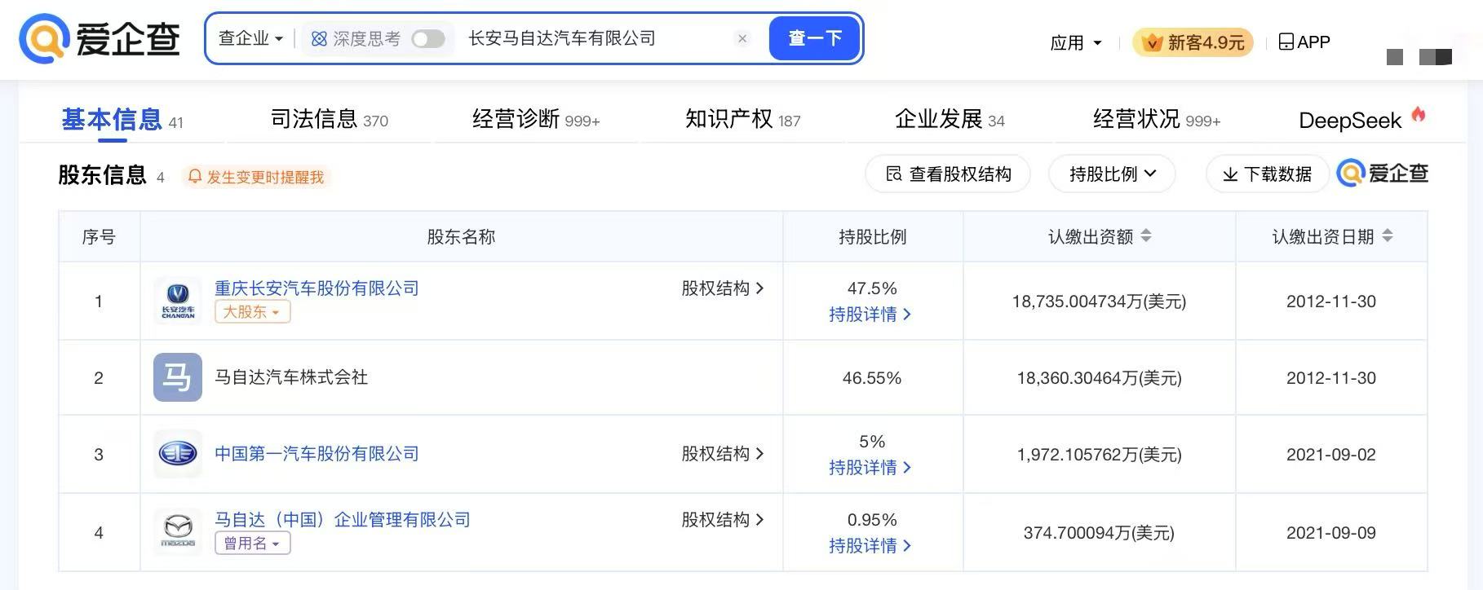Click the 新客4.9元 promotion badge
Viewport: 1483px width, 590px height.
pos(1193,42)
